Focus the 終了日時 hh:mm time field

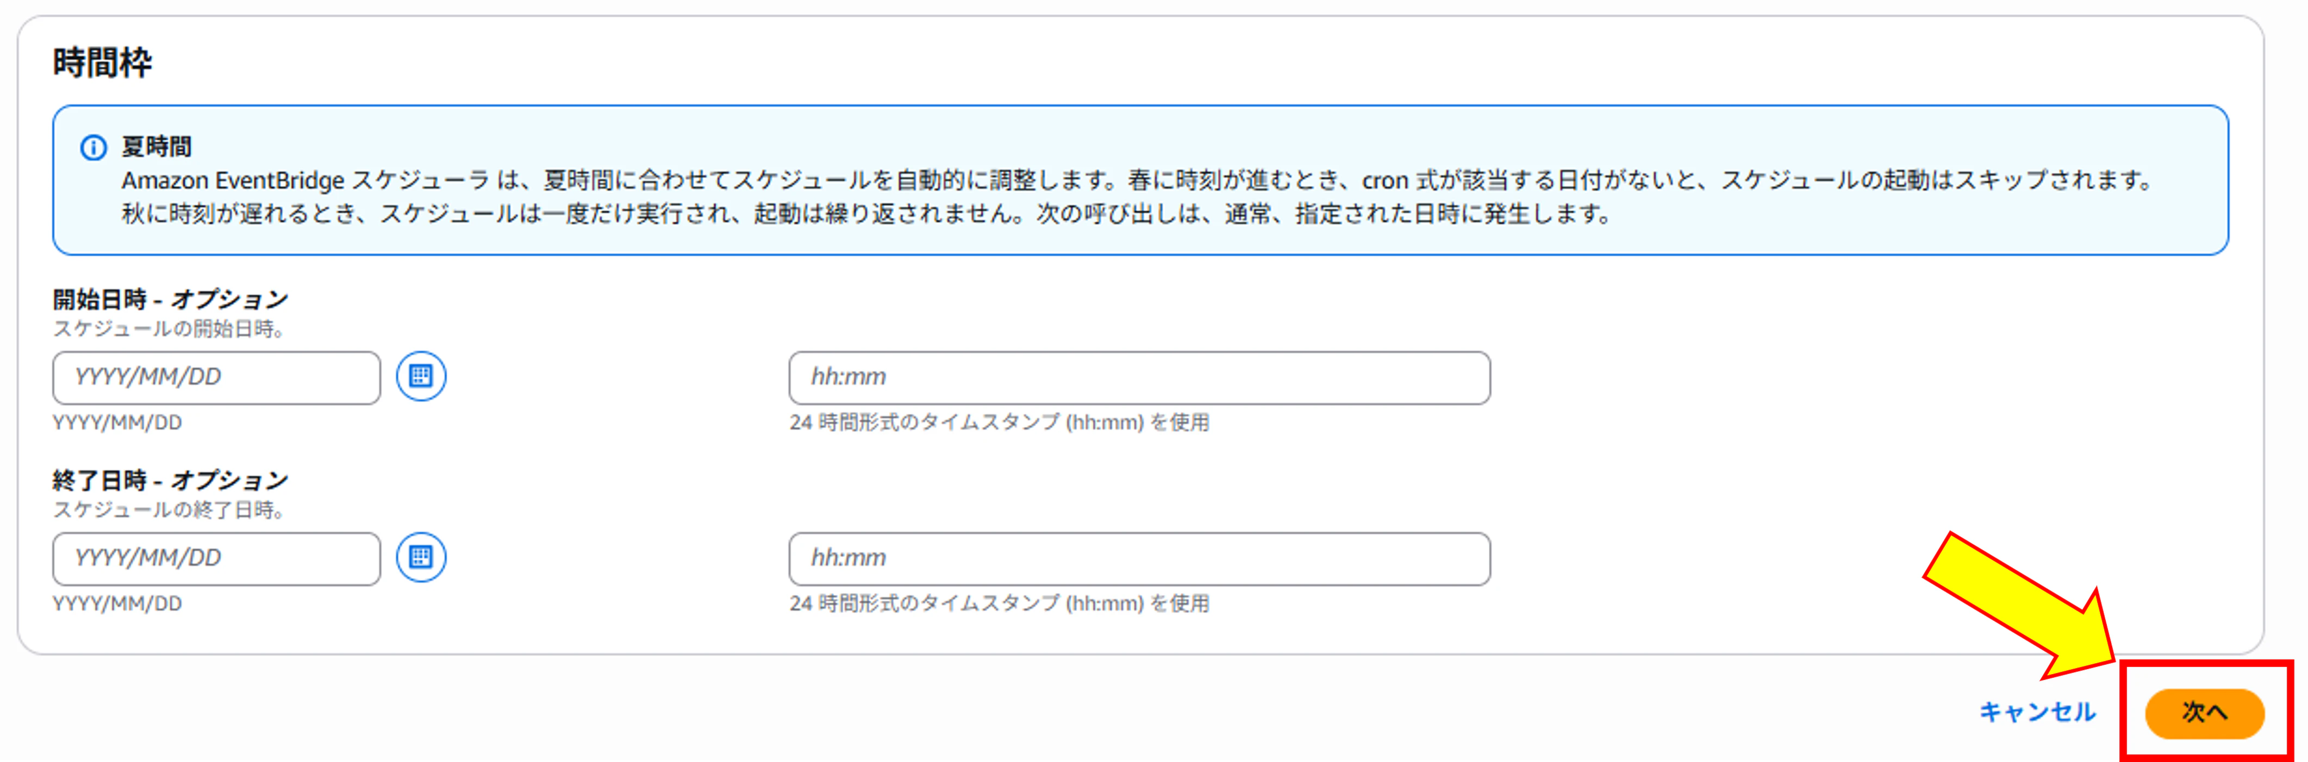[x=1140, y=559]
